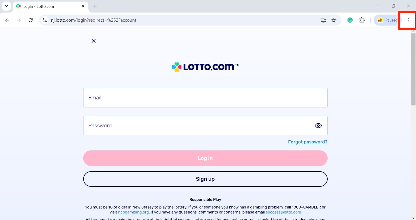Reload the current page
Image resolution: width=416 pixels, height=220 pixels.
[x=31, y=20]
